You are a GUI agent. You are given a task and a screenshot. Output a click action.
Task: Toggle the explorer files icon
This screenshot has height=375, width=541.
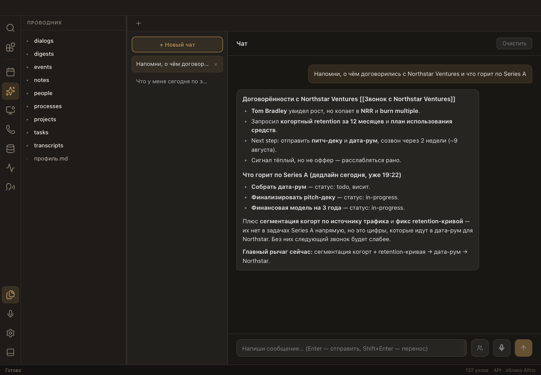click(x=10, y=295)
